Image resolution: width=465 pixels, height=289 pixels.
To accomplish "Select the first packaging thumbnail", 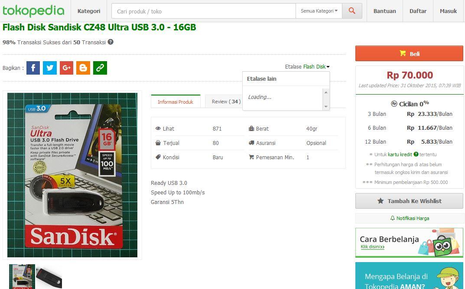I will [22, 276].
